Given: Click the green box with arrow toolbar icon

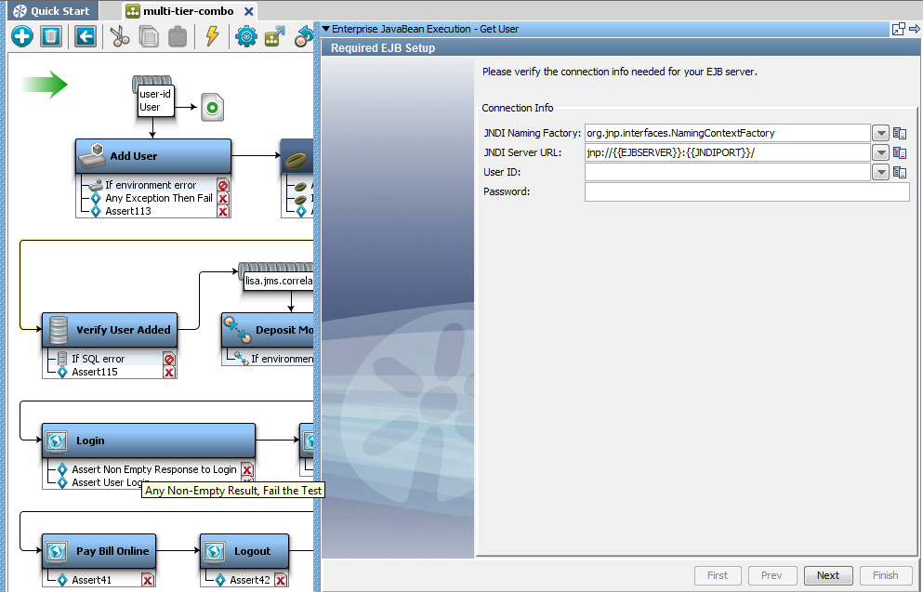Looking at the screenshot, I should [275, 36].
